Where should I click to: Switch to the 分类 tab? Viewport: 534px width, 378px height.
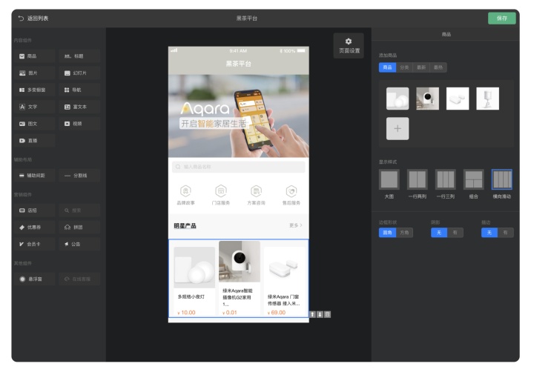[404, 67]
